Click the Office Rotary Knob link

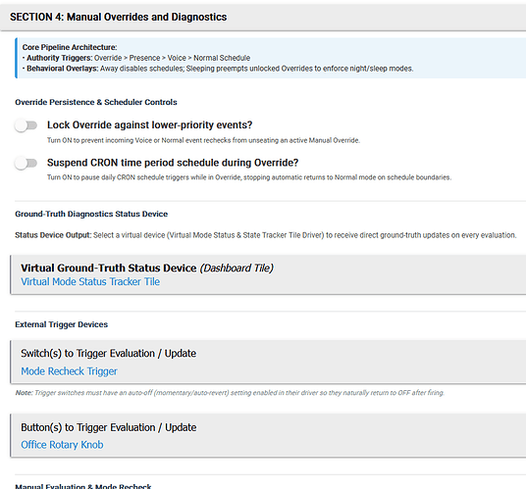[x=62, y=445]
